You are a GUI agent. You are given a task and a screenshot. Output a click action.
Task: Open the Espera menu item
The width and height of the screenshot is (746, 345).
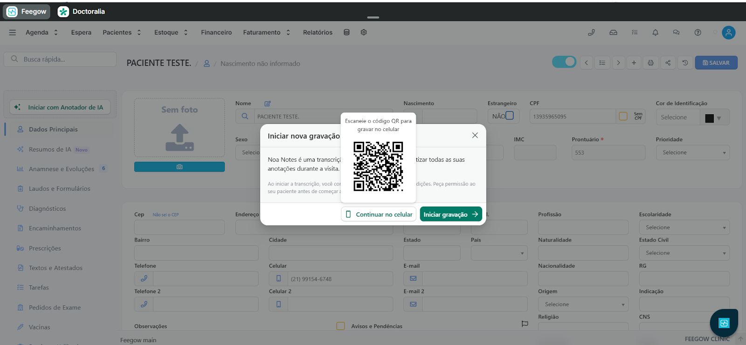(81, 33)
